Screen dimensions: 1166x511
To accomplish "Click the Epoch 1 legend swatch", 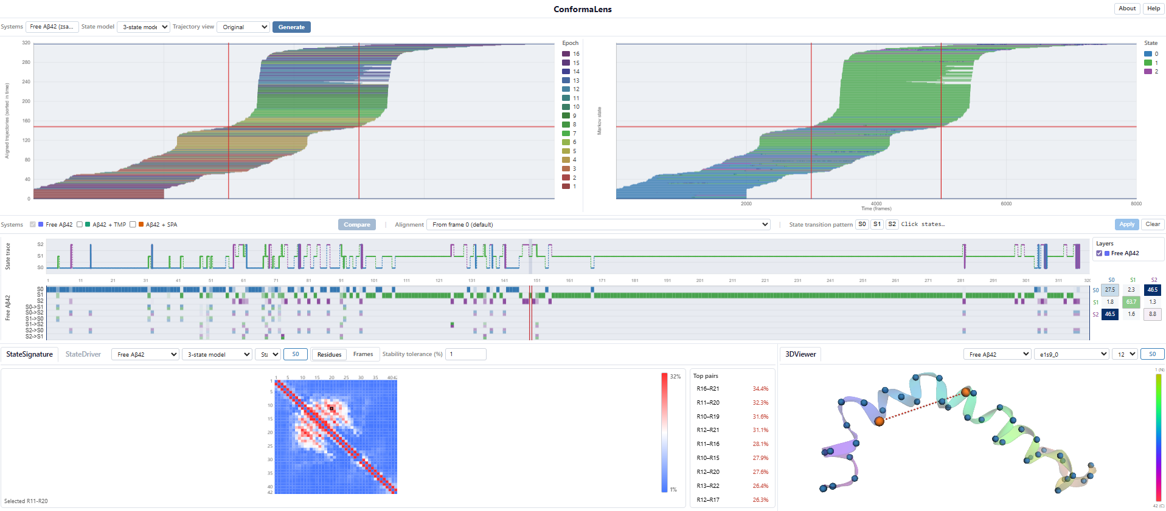I will [x=566, y=187].
